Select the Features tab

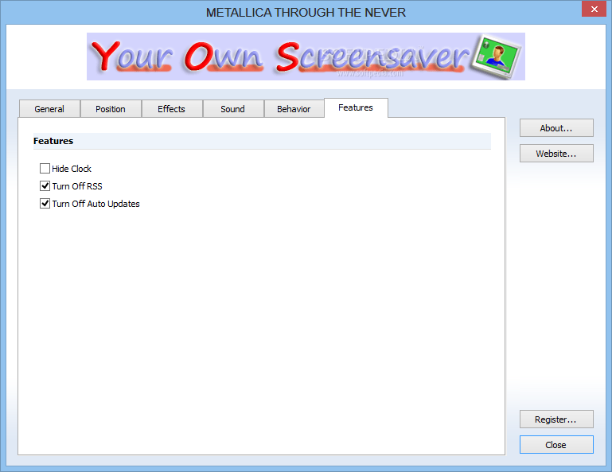[356, 107]
